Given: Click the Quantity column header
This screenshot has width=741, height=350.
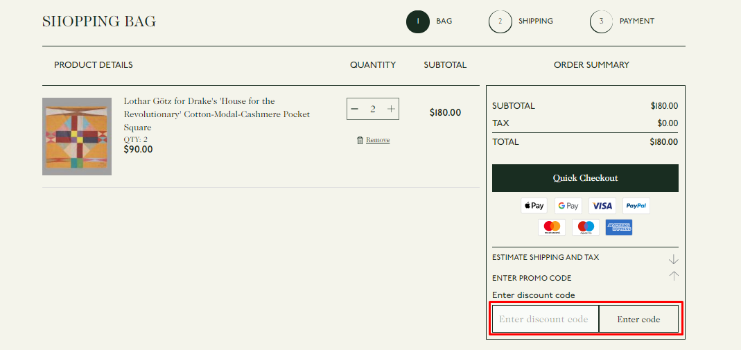Looking at the screenshot, I should (373, 64).
